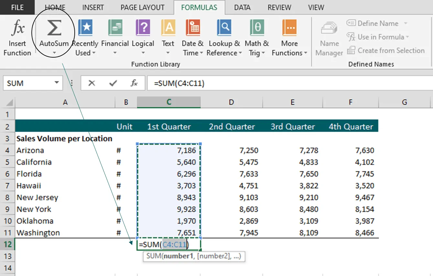The height and width of the screenshot is (276, 433).
Task: Click the 4th Quarter header cell
Action: coord(351,127)
